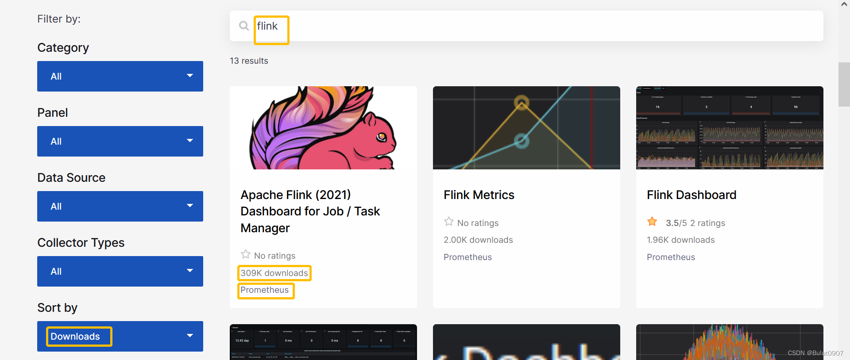The image size is (850, 360).
Task: Open the Flink Dashboard preview thumbnail
Action: [730, 128]
